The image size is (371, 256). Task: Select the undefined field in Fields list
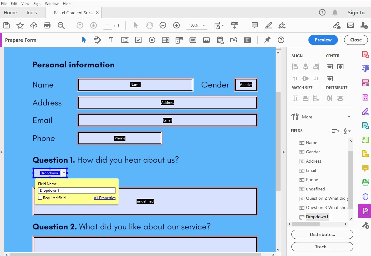pos(315,189)
